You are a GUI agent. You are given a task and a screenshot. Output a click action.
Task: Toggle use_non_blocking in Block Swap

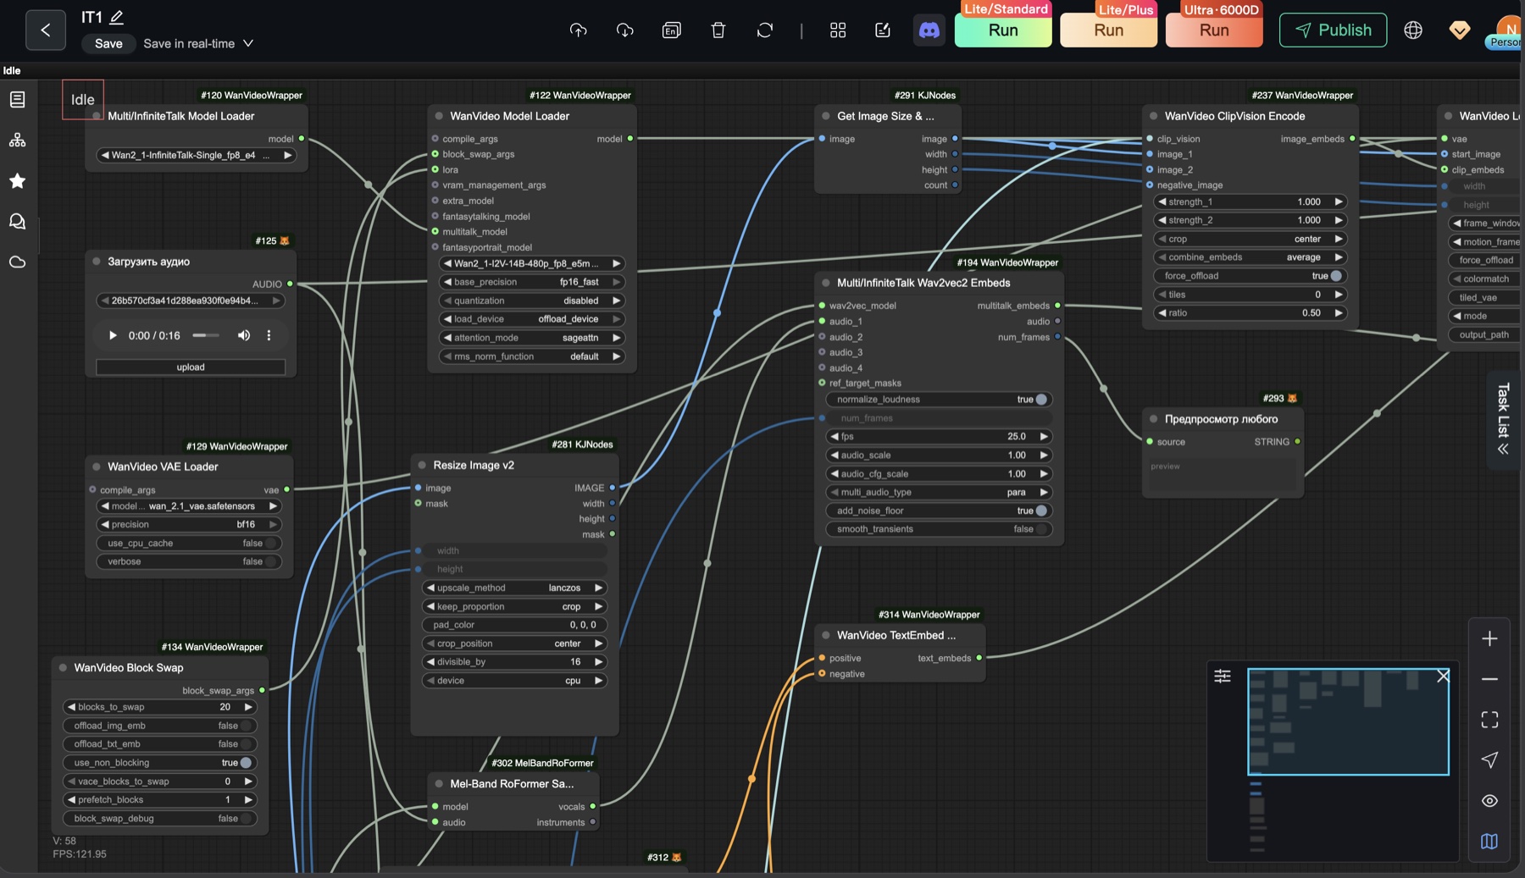159,763
